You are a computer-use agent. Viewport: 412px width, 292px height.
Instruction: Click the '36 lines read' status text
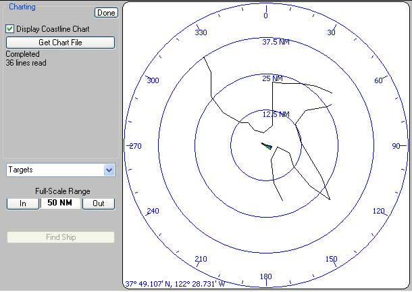point(26,63)
